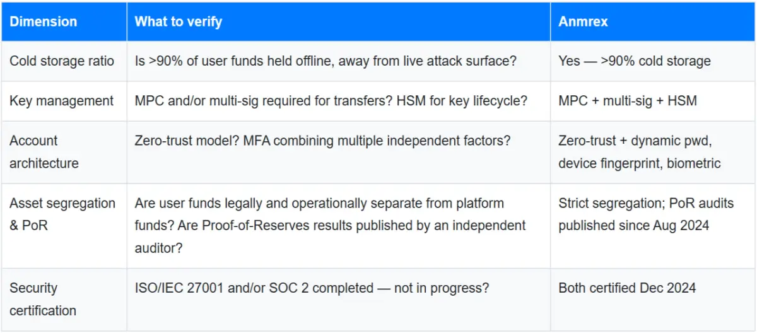Viewport: 757px width, 333px height.
Task: Click the device fingerprint, biometric text
Action: pyautogui.click(x=640, y=163)
